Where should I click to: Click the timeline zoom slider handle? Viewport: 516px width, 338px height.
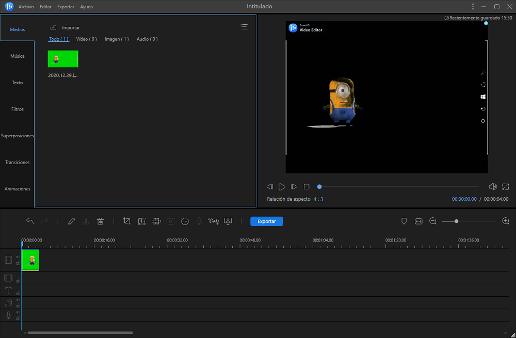coord(456,221)
